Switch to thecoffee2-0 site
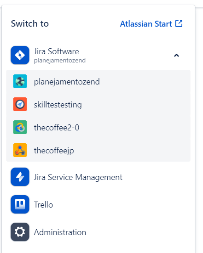The image size is (203, 253). coord(98,127)
